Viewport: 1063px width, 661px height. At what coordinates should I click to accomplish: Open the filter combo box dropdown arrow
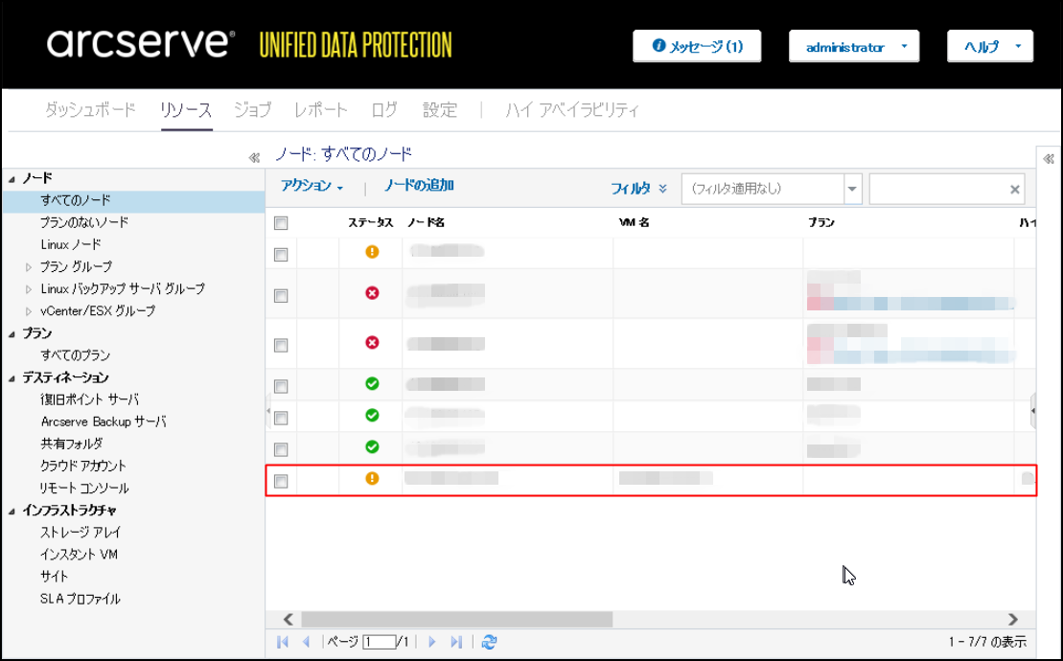(x=853, y=190)
